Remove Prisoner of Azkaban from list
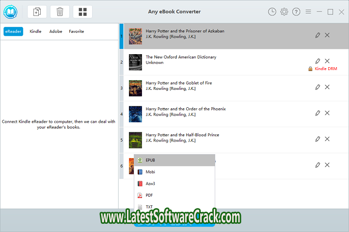 (327, 35)
